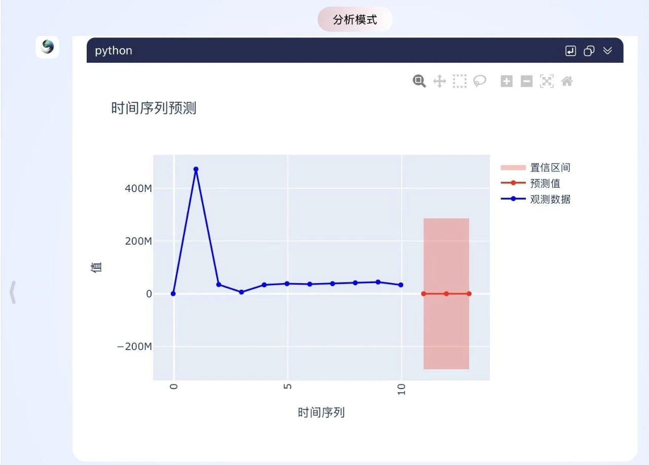Click the 分析模式 button at top
This screenshot has height=465, width=649.
coord(355,20)
